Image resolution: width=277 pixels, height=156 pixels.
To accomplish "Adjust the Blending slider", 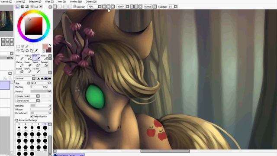I will [x=41, y=106].
